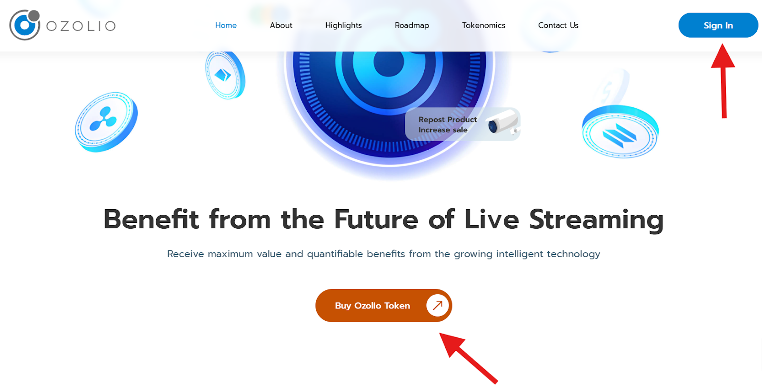The height and width of the screenshot is (385, 762).
Task: Click the Repost Product Increase sale card
Action: click(462, 124)
